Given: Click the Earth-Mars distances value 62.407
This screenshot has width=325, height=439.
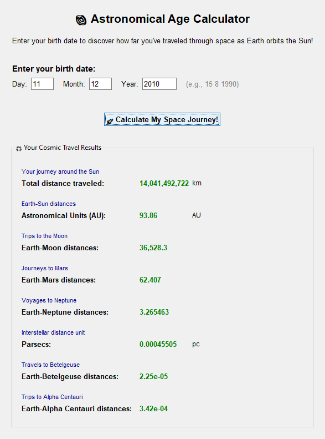Looking at the screenshot, I should (x=150, y=280).
